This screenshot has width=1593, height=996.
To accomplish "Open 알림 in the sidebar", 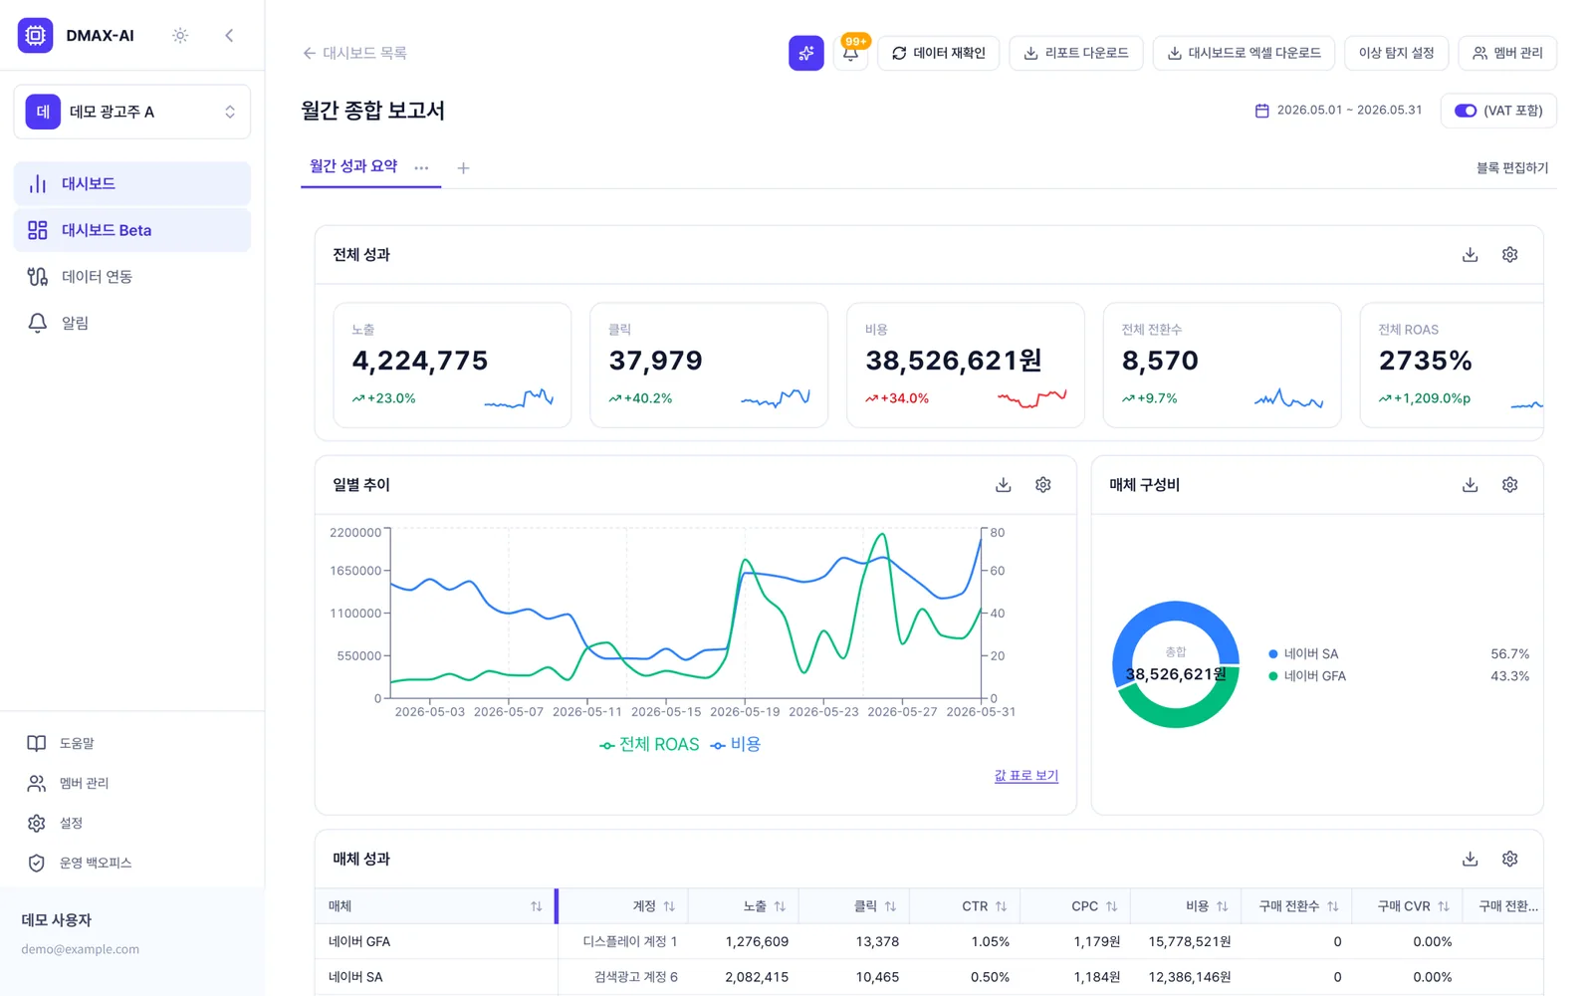I will (132, 323).
